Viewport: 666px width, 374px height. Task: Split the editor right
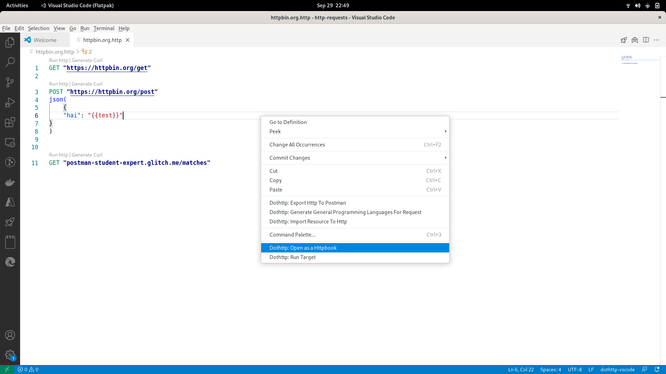(646, 40)
